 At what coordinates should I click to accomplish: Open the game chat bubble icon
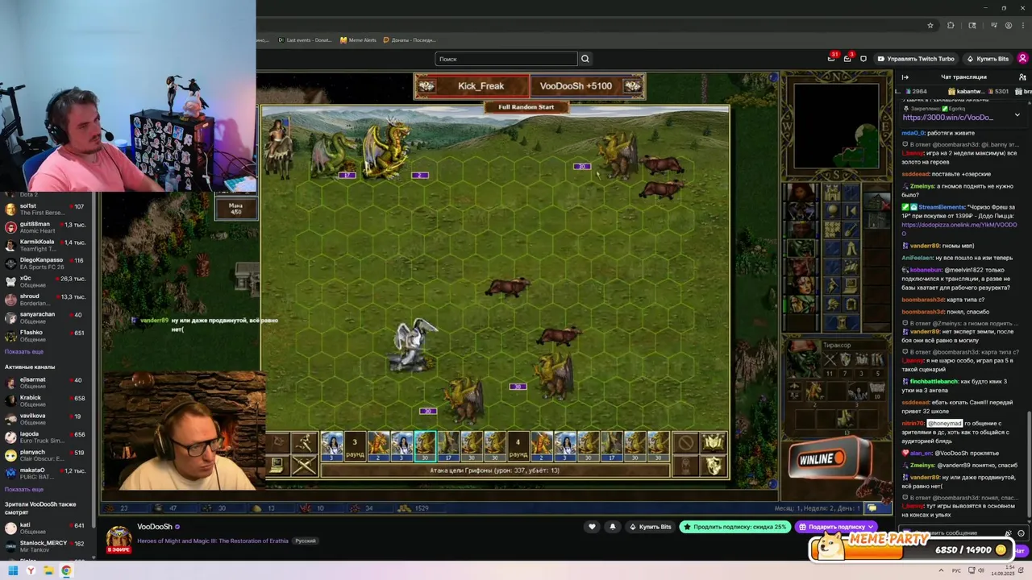click(872, 508)
